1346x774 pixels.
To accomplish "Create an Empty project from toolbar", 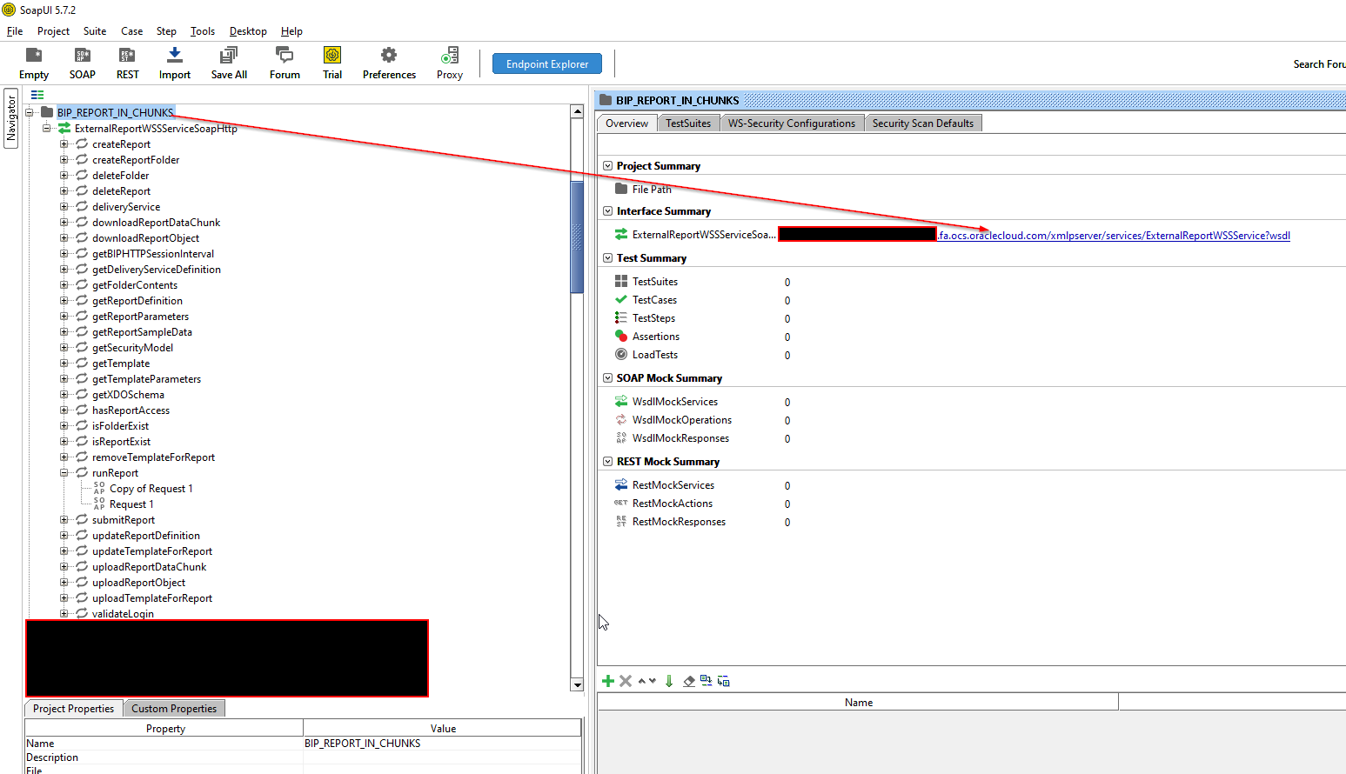I will click(x=34, y=63).
